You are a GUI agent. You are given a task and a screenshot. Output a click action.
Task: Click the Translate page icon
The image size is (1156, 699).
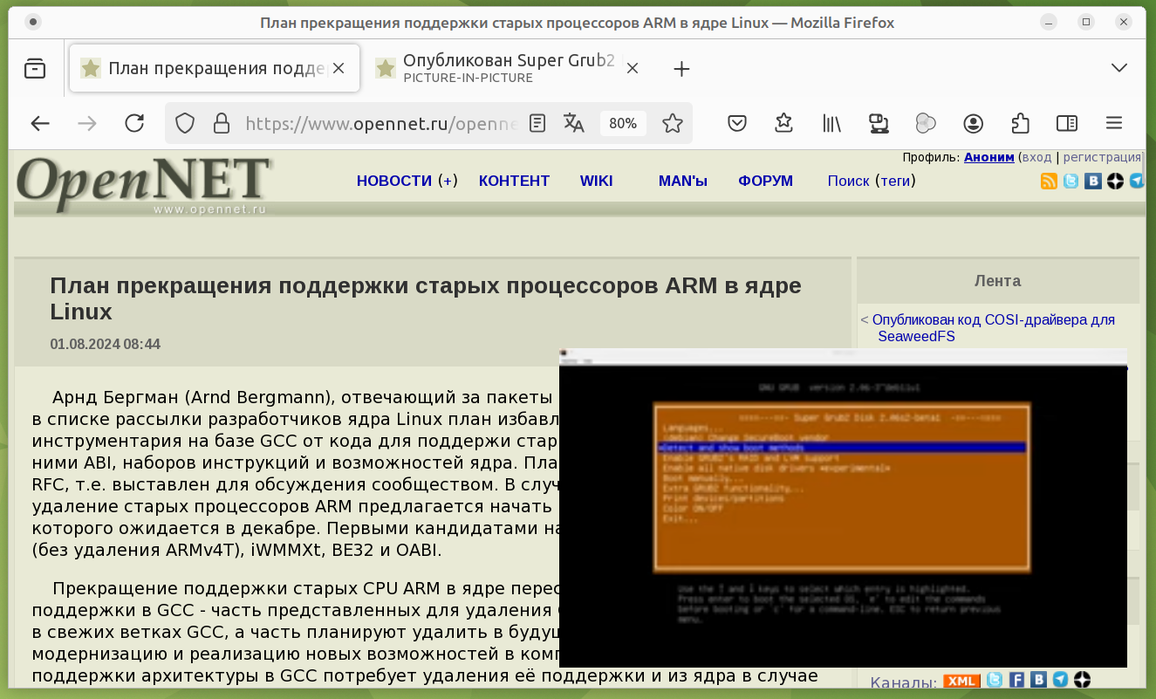pos(574,123)
